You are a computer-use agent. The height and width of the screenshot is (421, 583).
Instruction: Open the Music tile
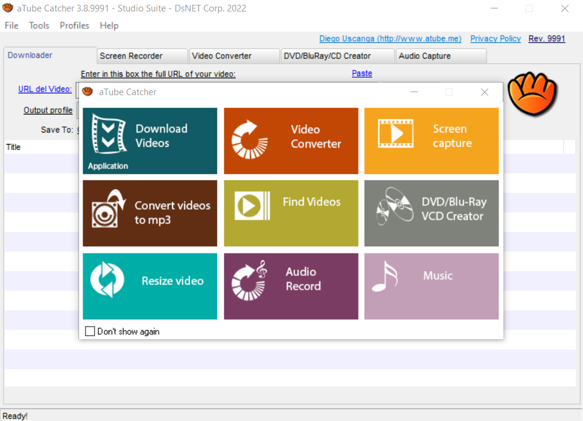pyautogui.click(x=432, y=286)
